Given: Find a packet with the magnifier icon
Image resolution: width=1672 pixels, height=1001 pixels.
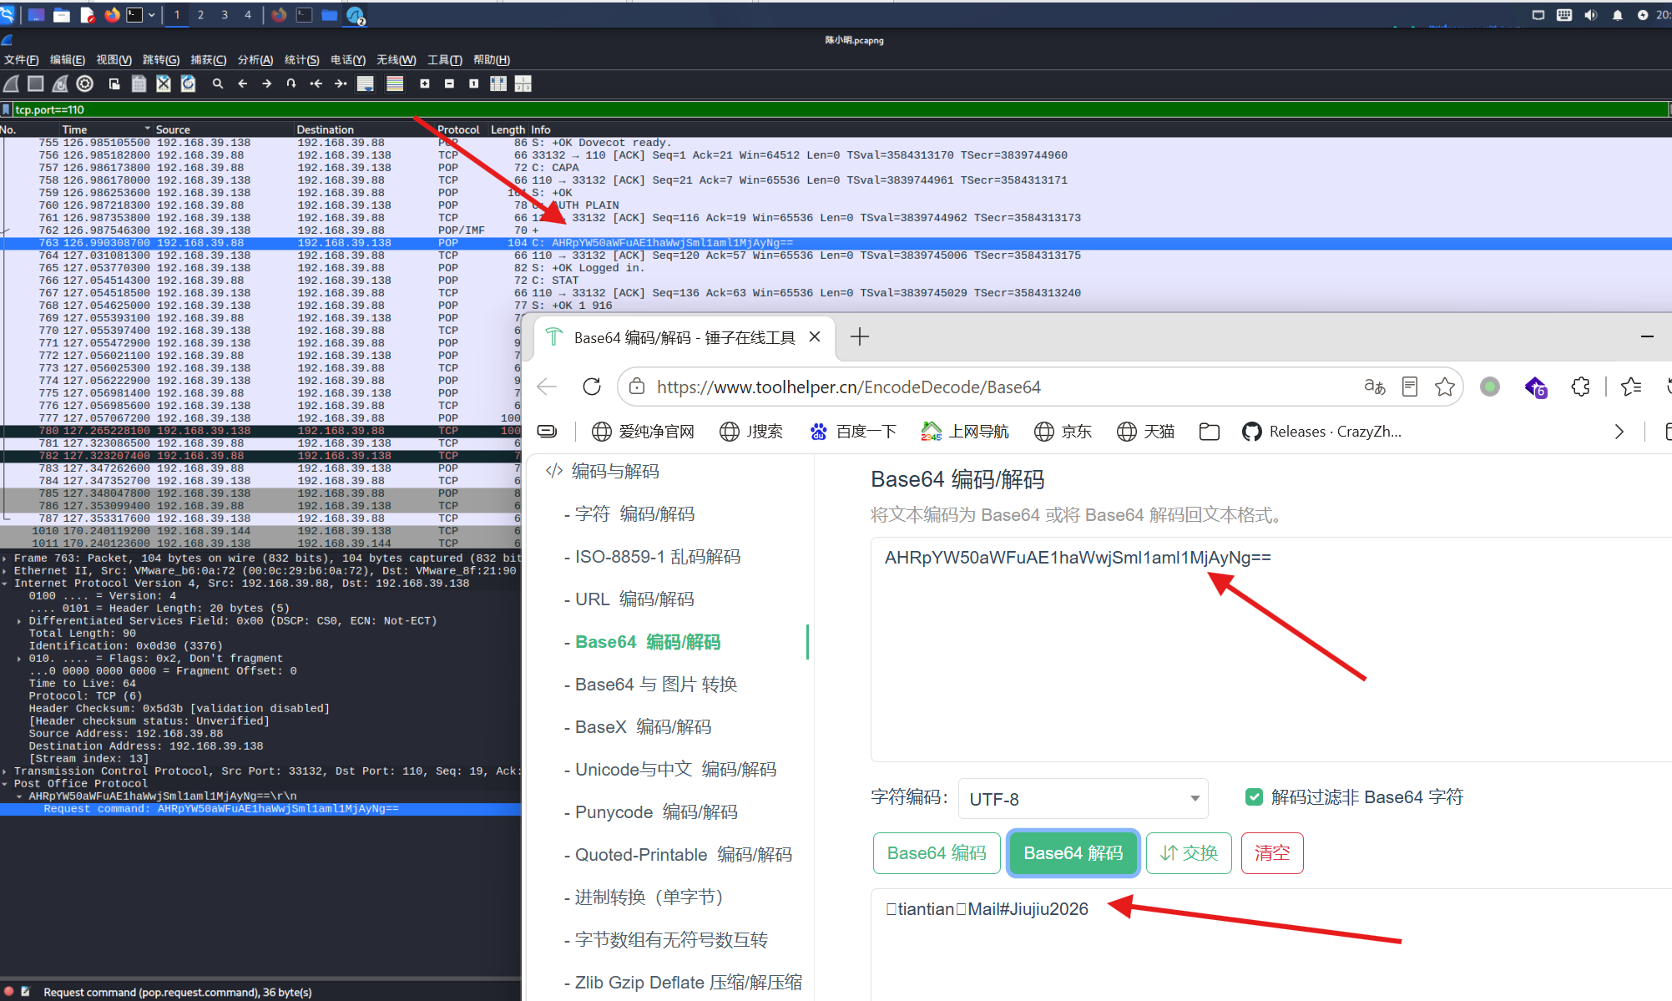Looking at the screenshot, I should point(218,83).
